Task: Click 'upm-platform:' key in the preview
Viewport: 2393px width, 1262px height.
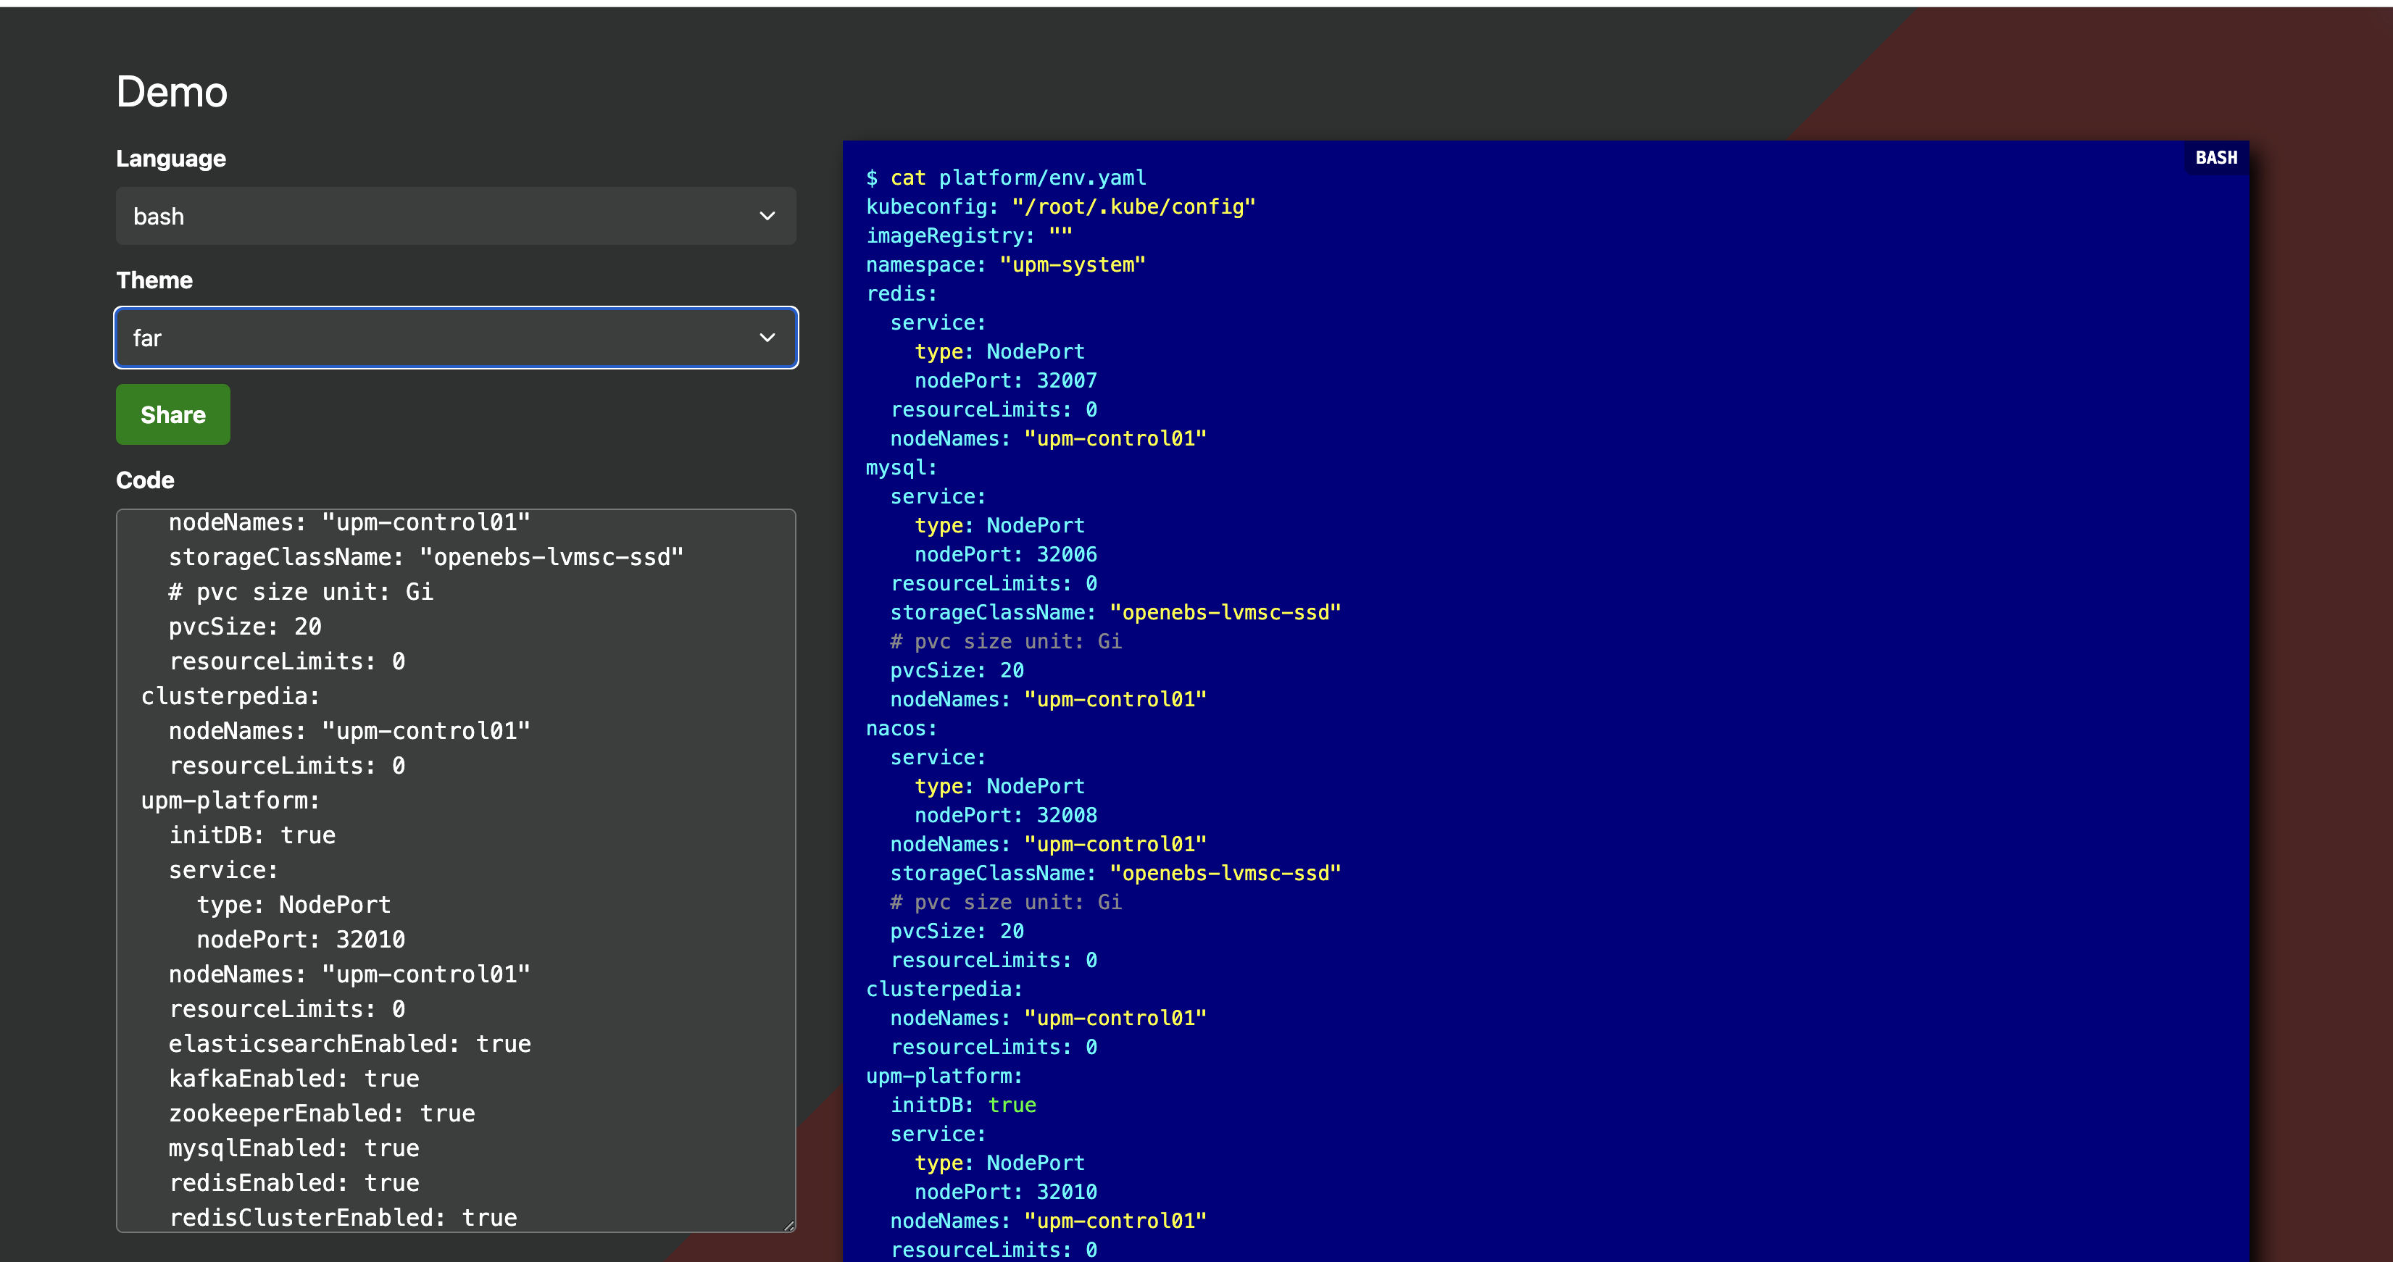Action: pos(945,1077)
